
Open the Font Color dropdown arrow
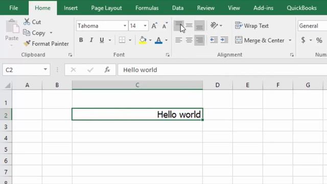coord(166,40)
